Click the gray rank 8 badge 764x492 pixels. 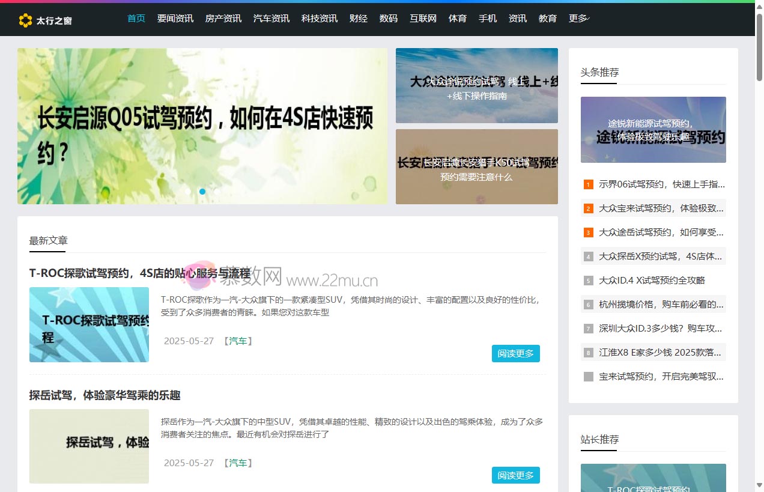click(x=588, y=353)
